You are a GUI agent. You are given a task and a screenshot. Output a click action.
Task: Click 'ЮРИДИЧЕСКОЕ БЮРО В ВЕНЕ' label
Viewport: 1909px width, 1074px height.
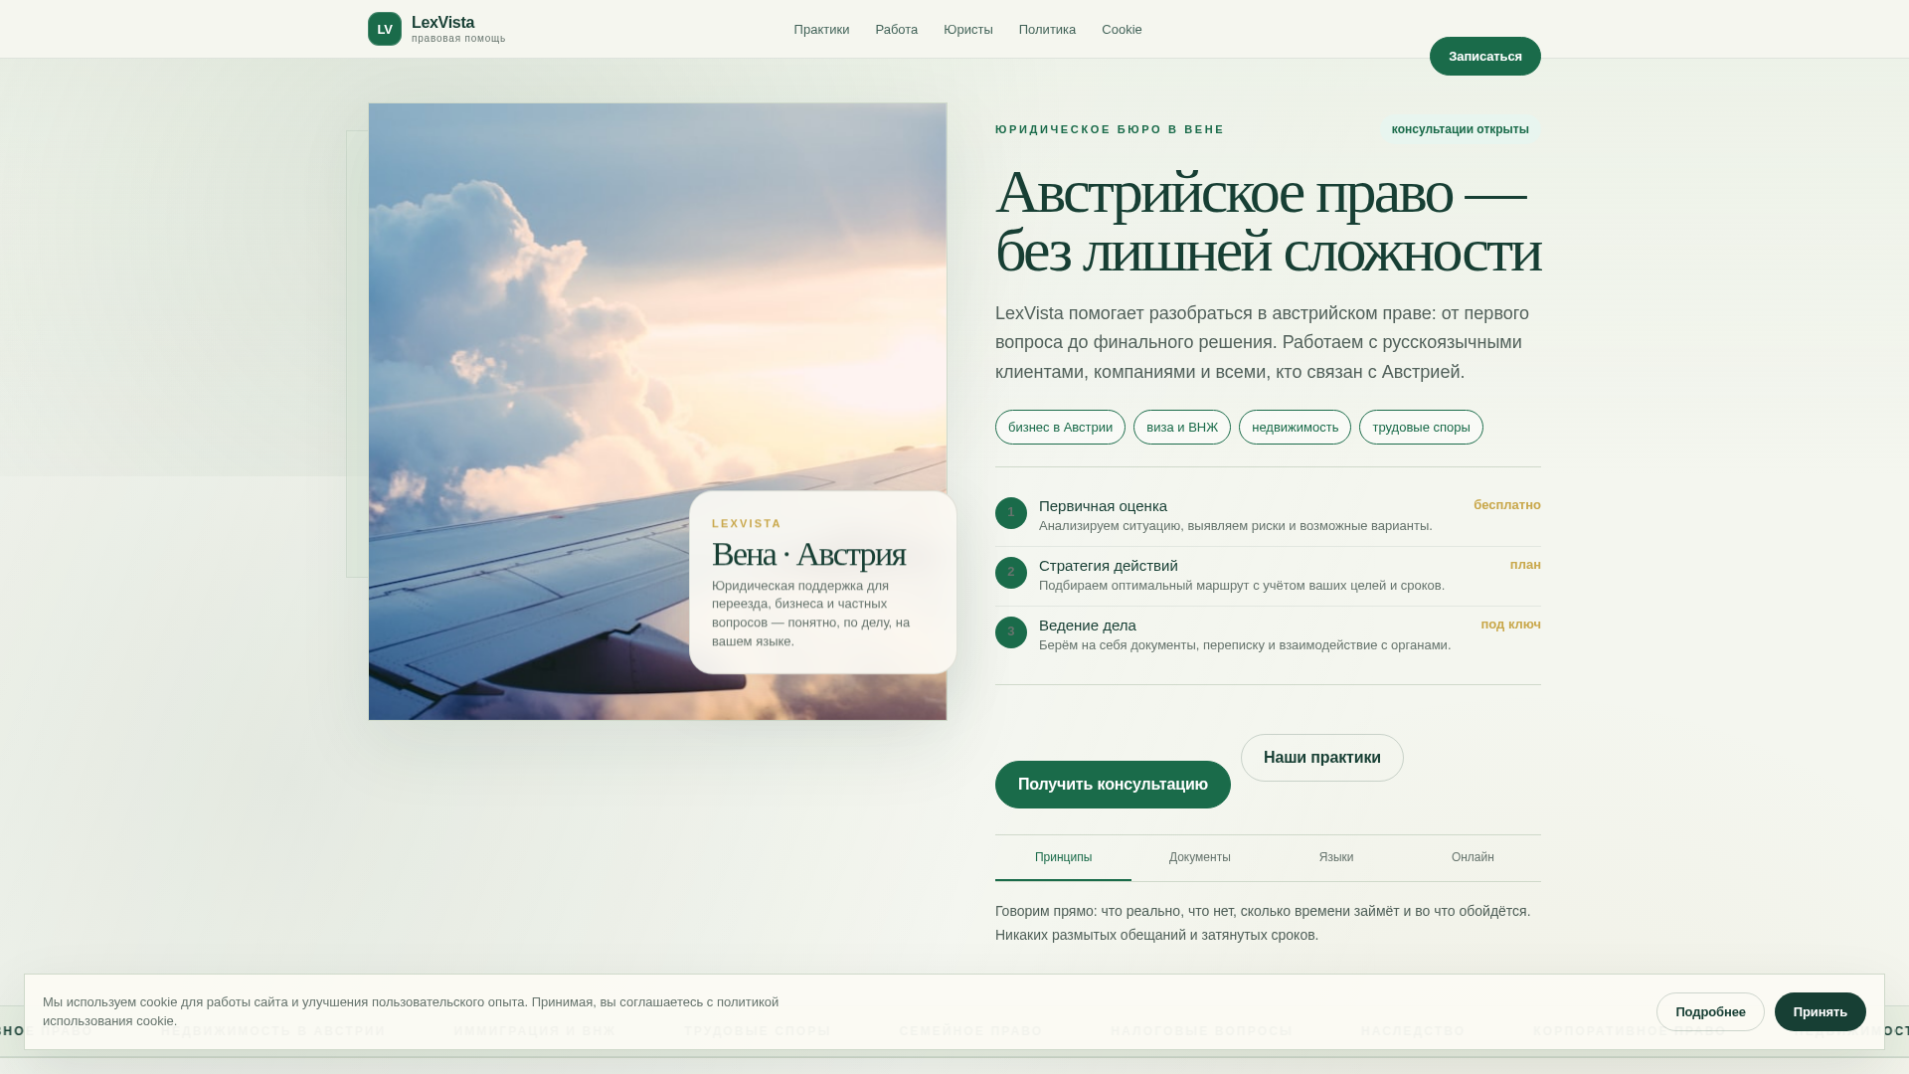[x=1110, y=130]
